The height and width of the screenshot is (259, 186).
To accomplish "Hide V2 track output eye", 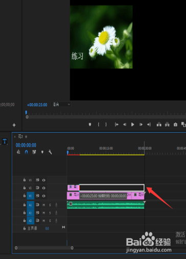I will pos(44,188).
